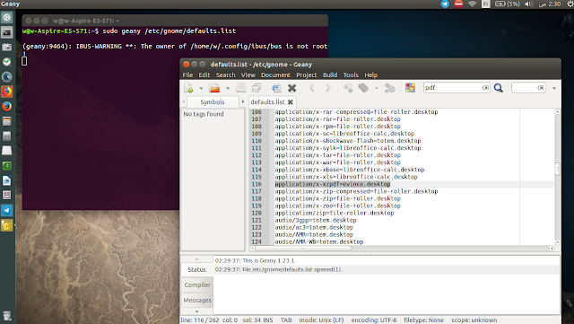
Task: Open the File menu
Action: [187, 74]
